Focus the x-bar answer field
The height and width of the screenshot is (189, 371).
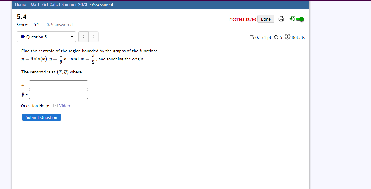click(59, 85)
